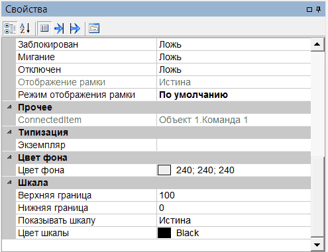Screen dimensions: 328x252
Task: Click the 240; 240; 240 background color swatch
Action: [x=164, y=170]
